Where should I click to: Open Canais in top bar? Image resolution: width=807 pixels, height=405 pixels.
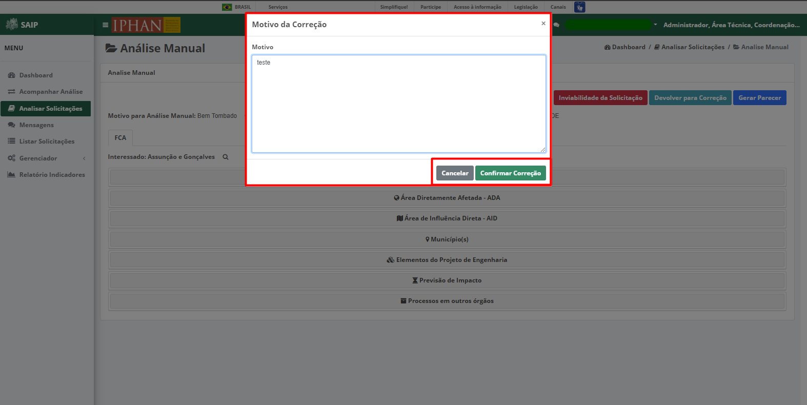[558, 7]
